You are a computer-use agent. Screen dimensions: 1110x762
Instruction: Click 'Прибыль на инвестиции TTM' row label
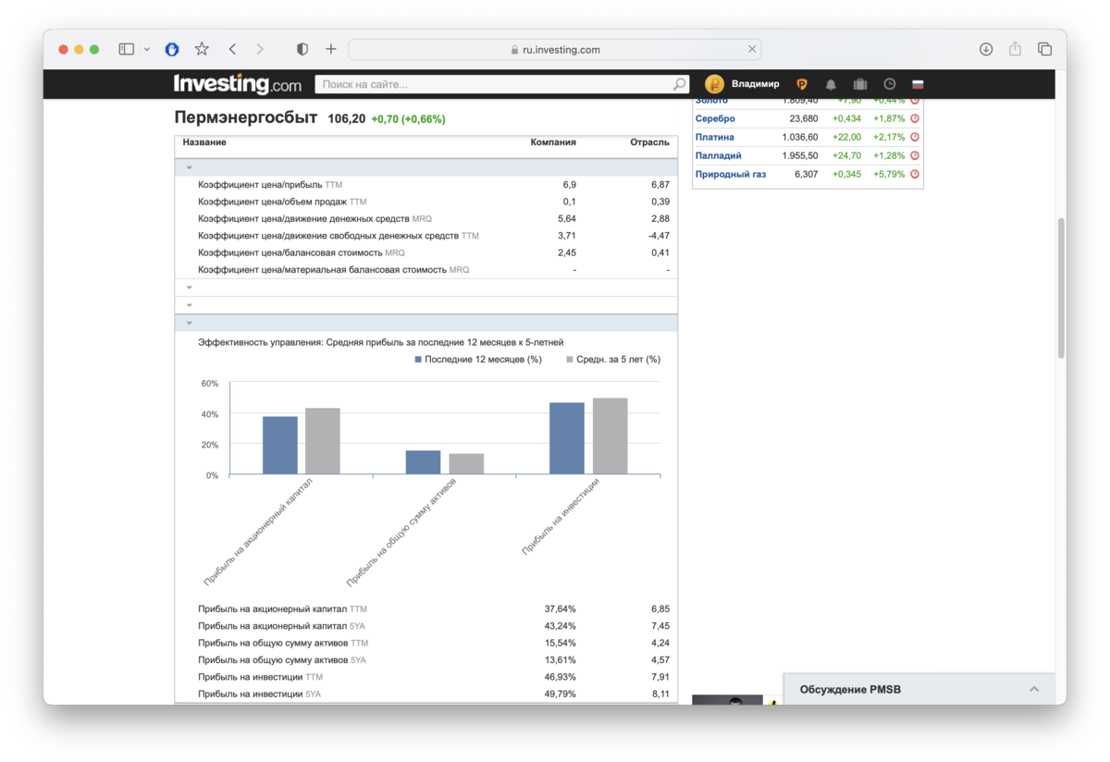tap(260, 677)
